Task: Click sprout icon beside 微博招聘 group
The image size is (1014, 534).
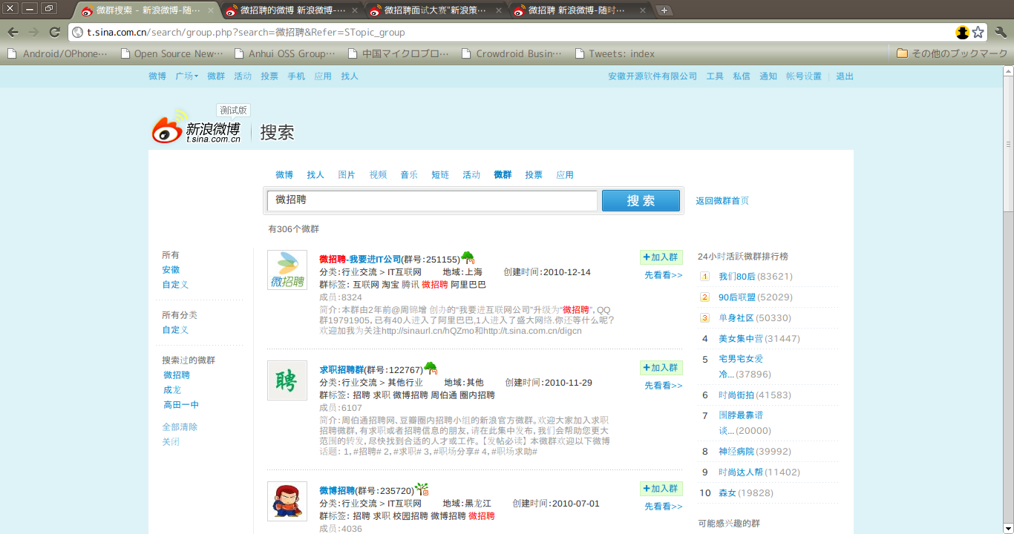Action: (x=422, y=489)
